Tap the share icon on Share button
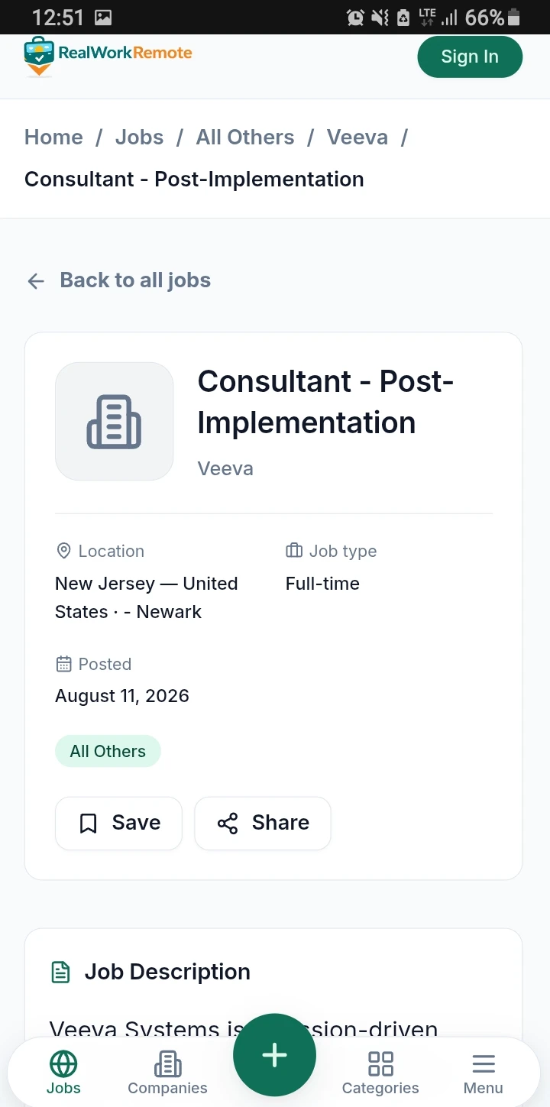The image size is (550, 1107). pyautogui.click(x=228, y=824)
